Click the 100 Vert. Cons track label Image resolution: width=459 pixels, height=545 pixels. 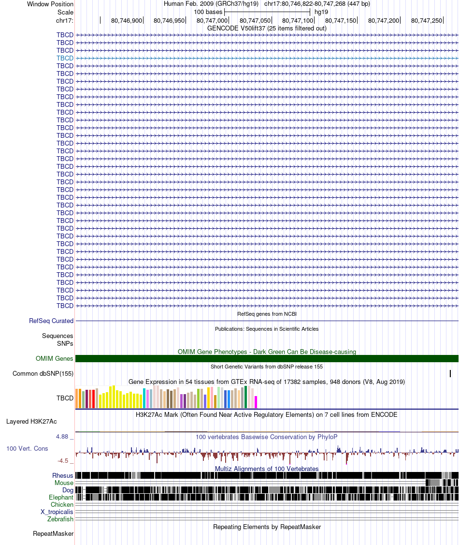tap(27, 449)
